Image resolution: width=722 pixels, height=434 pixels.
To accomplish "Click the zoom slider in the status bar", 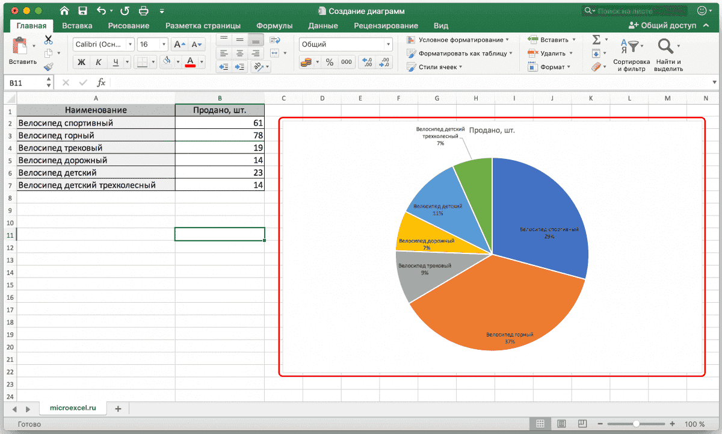I will (636, 424).
